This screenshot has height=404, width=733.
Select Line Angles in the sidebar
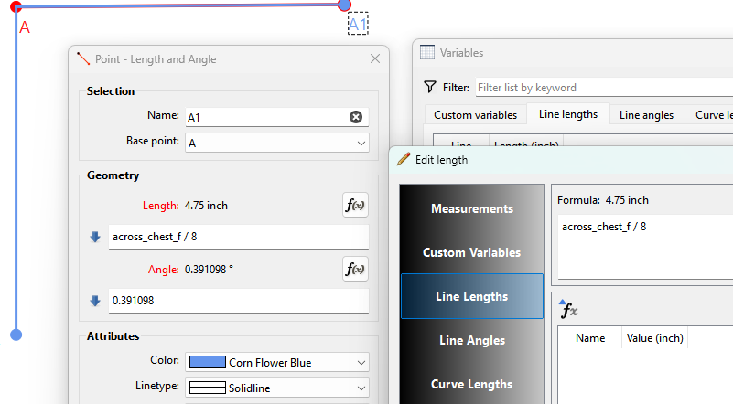(x=472, y=340)
